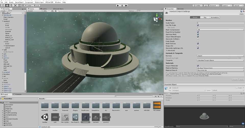Switch to the Asset Store tab
Screen dimensions: 245x128
click(58, 9)
